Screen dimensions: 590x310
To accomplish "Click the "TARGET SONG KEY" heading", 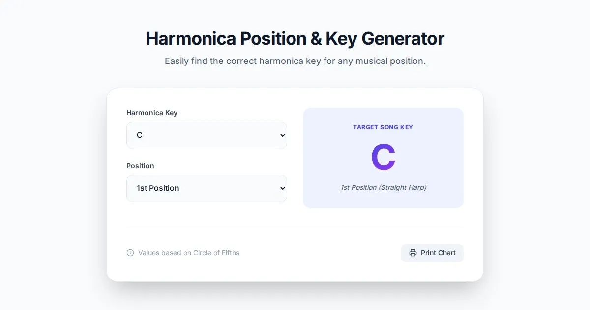I will point(383,127).
